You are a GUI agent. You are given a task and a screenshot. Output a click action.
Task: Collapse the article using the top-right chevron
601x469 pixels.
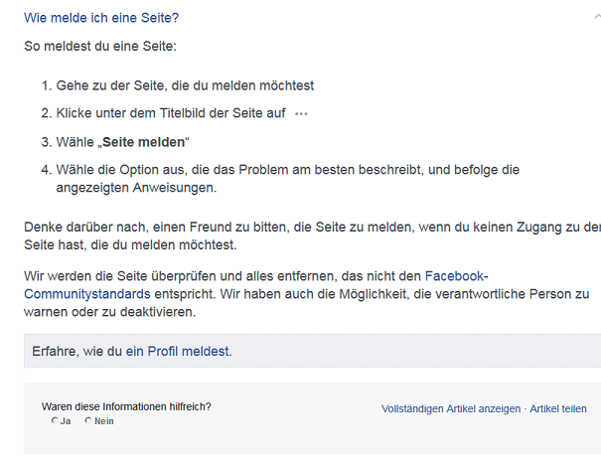(598, 17)
